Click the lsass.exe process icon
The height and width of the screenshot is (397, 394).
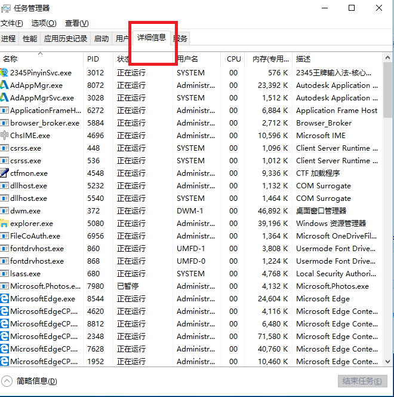tap(4, 274)
